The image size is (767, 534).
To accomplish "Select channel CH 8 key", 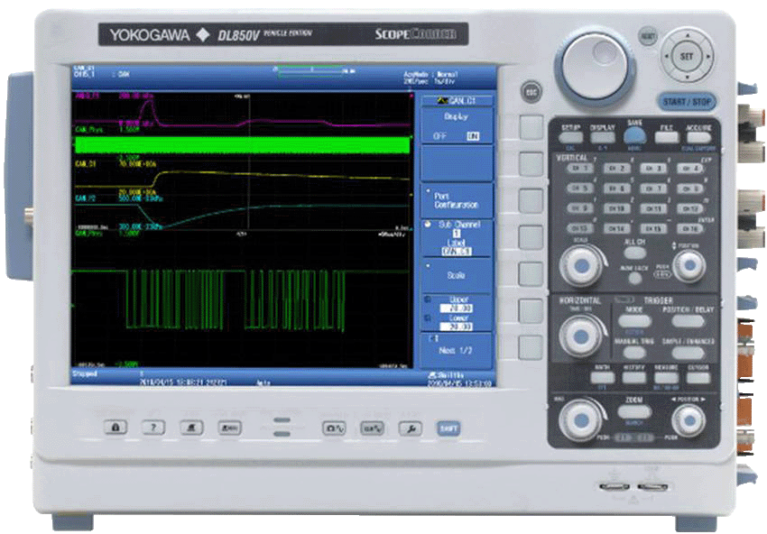I will click(689, 189).
